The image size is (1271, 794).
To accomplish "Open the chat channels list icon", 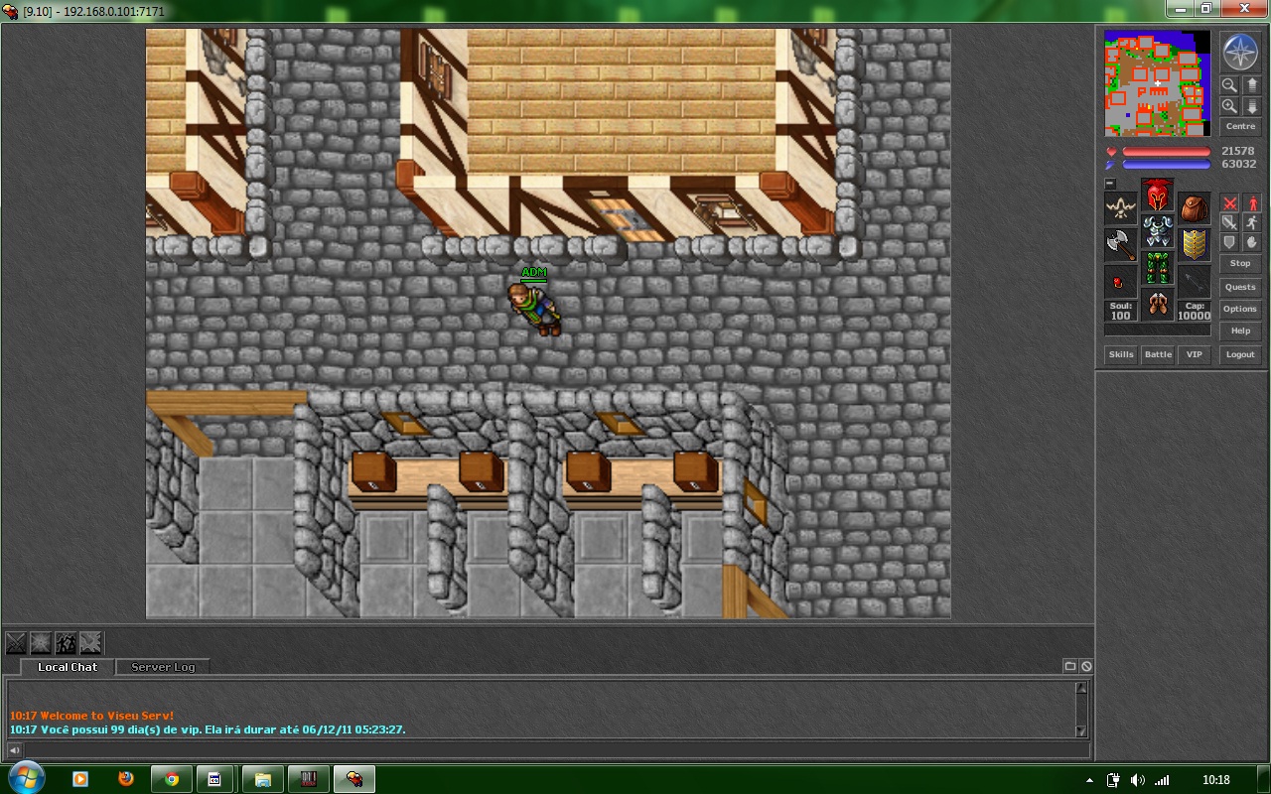I will 1070,666.
